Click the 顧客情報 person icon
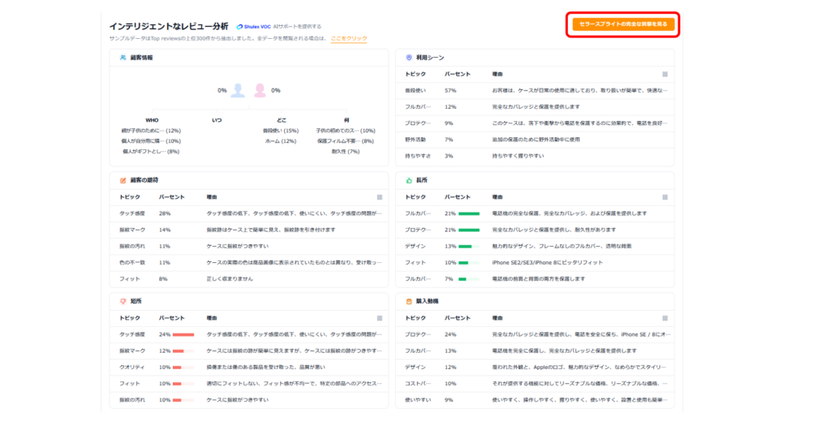 coord(123,58)
